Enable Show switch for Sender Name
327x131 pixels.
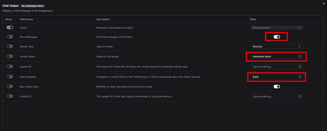(x=10, y=57)
